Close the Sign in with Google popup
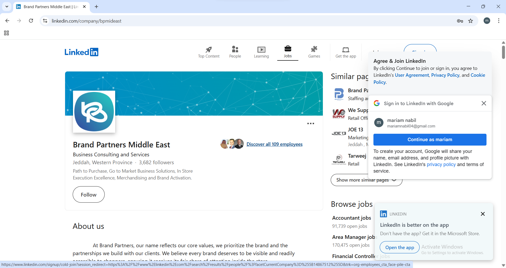The image size is (506, 268). 484,103
